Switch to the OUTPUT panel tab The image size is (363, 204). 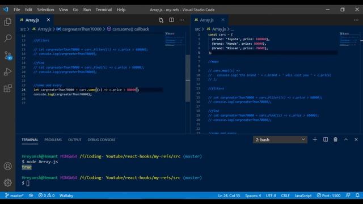(74, 140)
